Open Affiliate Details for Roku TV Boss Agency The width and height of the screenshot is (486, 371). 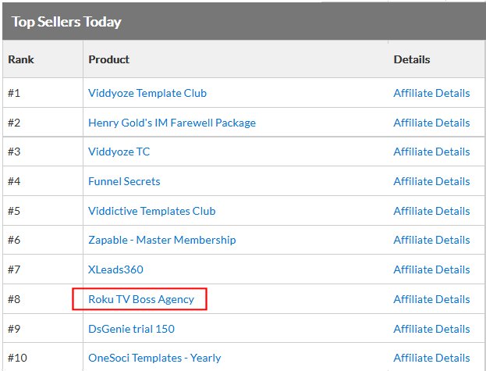pyautogui.click(x=431, y=299)
